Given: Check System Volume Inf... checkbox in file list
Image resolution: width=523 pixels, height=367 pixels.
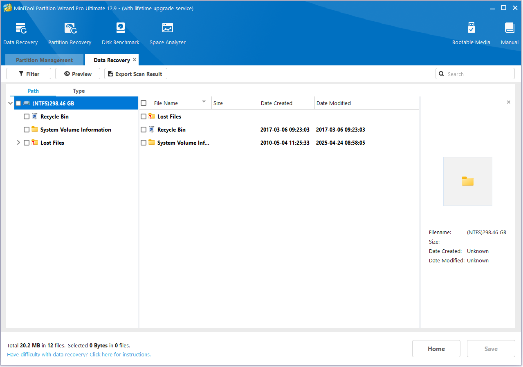Looking at the screenshot, I should point(144,143).
